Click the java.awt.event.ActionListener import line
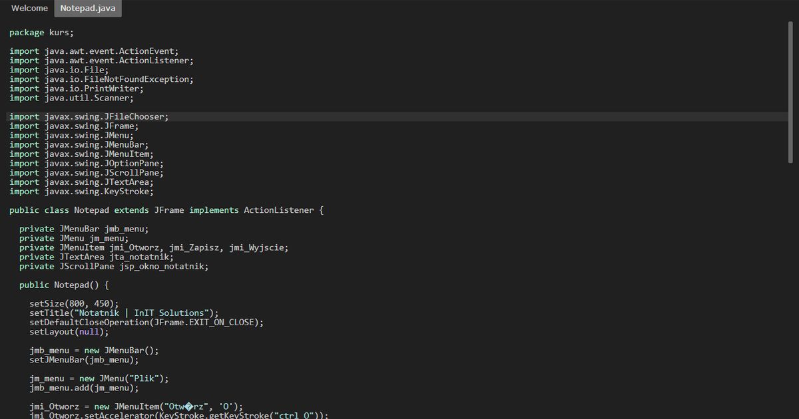Screen dimensions: 799x419 (x=101, y=61)
